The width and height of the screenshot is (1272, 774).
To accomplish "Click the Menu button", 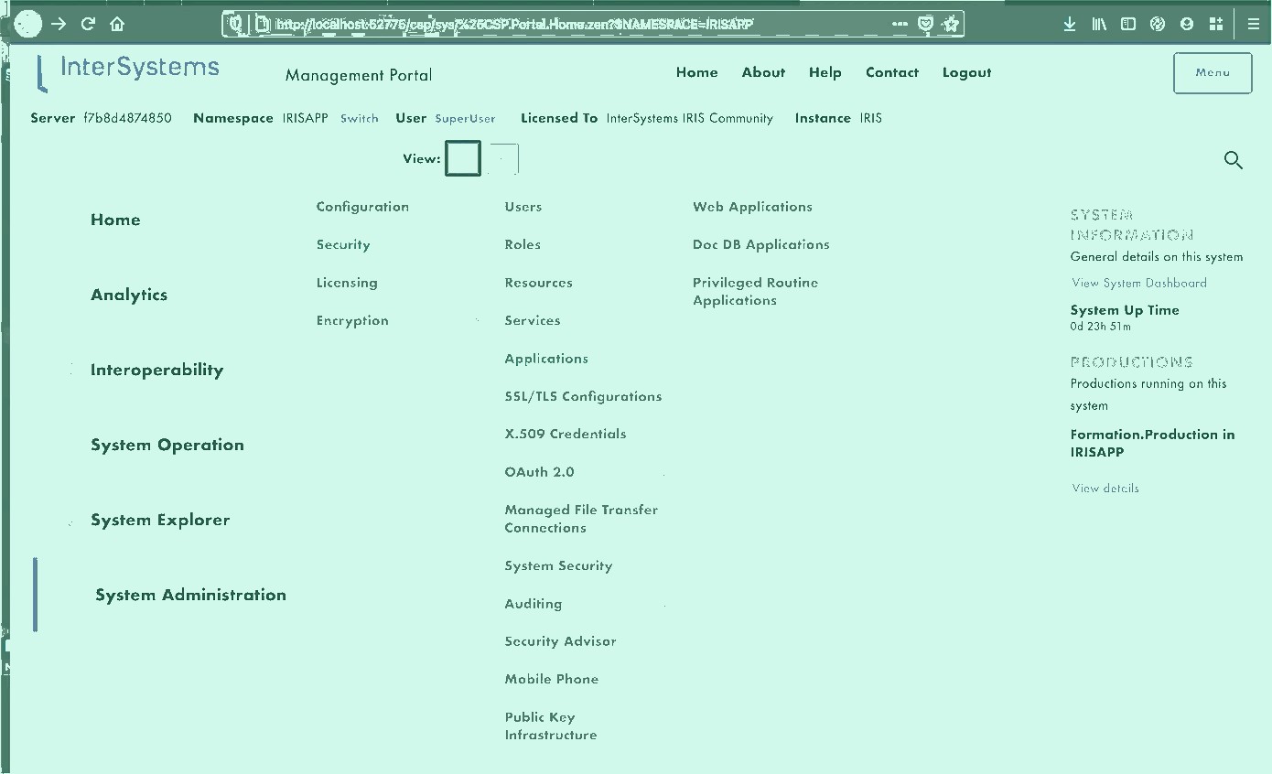I will pyautogui.click(x=1213, y=71).
